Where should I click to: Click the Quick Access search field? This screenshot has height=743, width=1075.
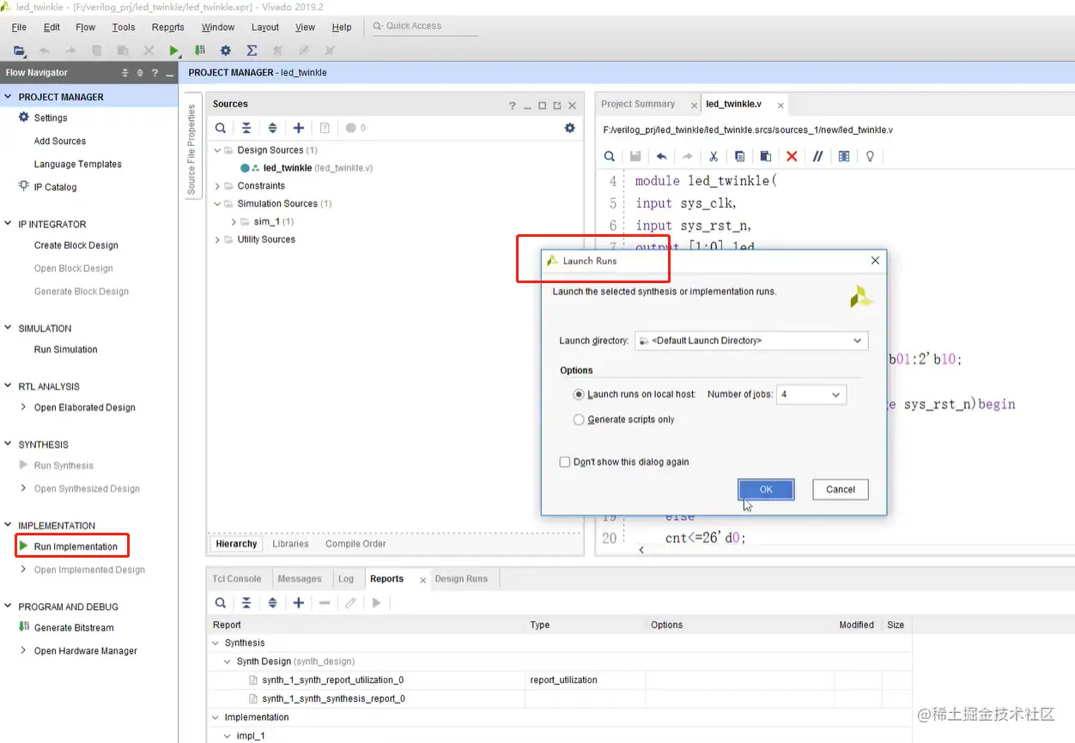tap(423, 27)
